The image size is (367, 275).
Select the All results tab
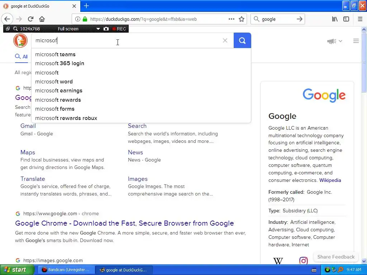pyautogui.click(x=21, y=57)
